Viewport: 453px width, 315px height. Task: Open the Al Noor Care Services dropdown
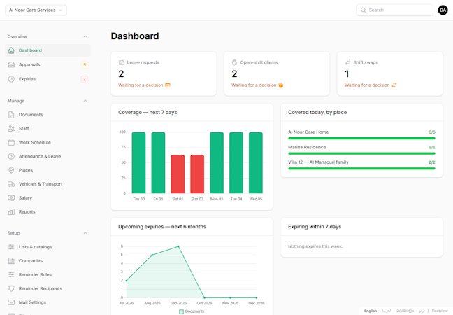click(36, 10)
